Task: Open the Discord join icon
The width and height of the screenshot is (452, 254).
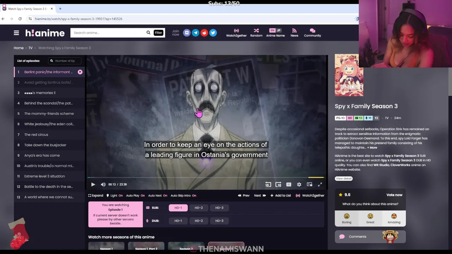Action: pos(187,33)
